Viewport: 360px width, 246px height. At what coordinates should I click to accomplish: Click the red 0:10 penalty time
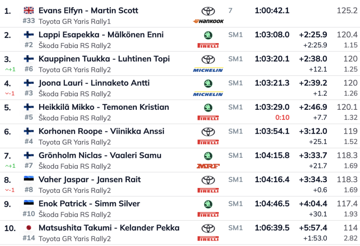coord(282,118)
